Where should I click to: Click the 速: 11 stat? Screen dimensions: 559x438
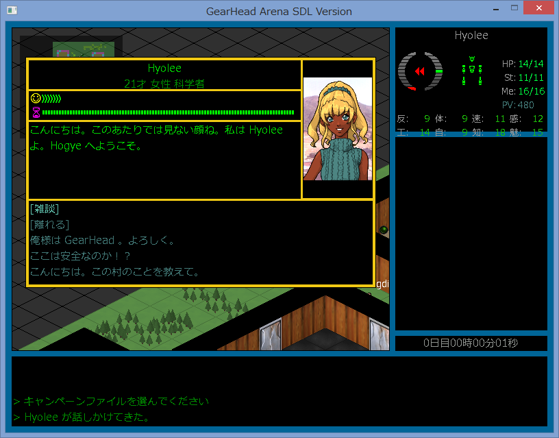coord(488,119)
